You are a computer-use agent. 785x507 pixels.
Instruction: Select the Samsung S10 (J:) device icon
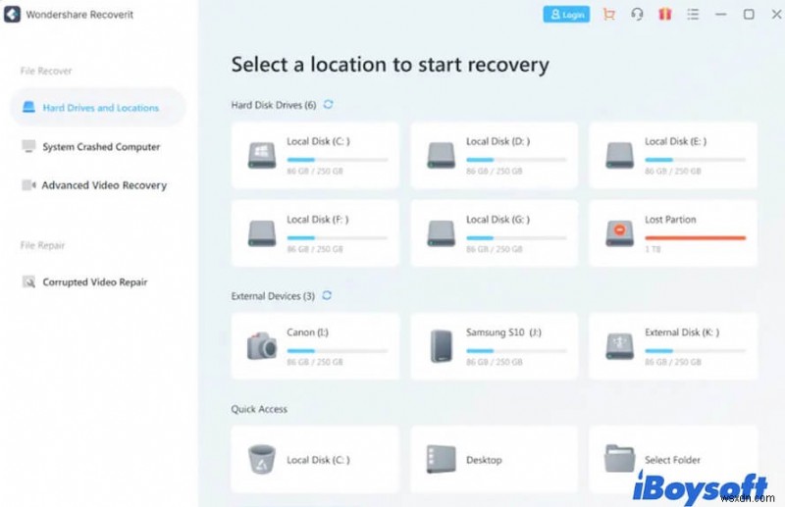pos(441,346)
